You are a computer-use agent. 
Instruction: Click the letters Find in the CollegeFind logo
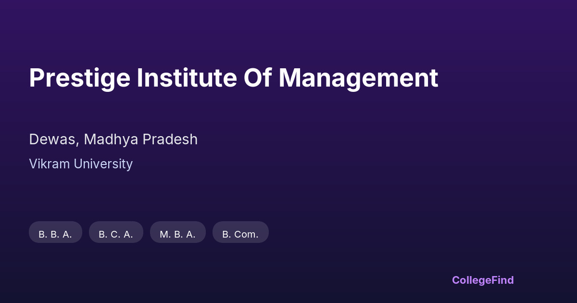point(502,280)
